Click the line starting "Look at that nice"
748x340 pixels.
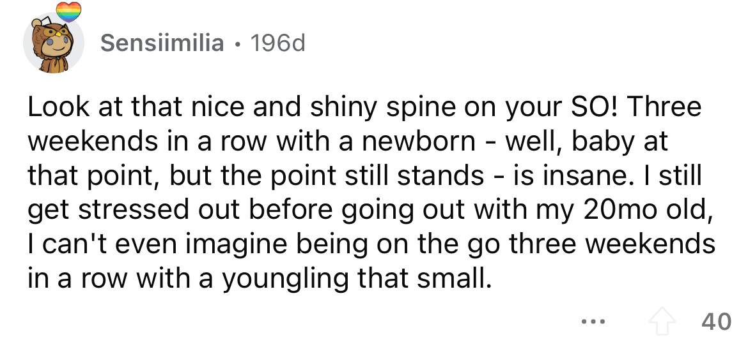click(x=364, y=107)
